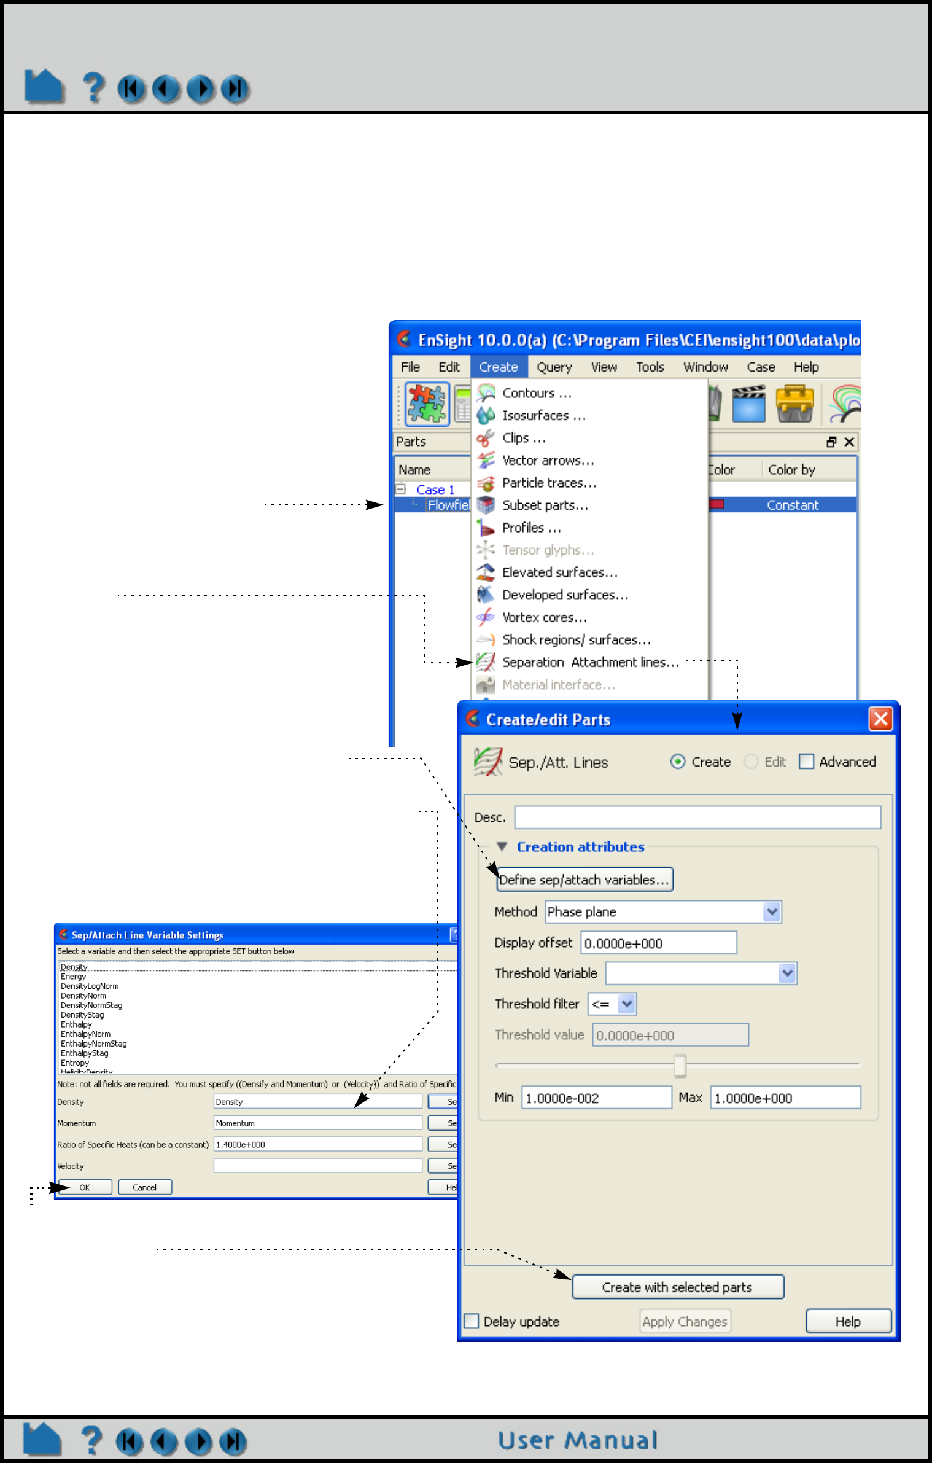
Task: Click Help button in Create/edit Parts dialog
Action: 848,1321
